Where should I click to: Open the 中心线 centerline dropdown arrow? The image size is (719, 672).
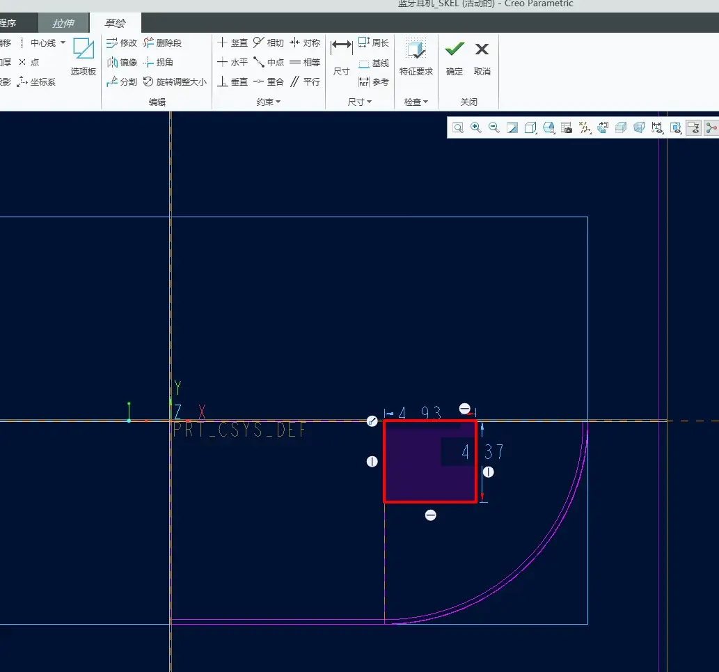(x=63, y=42)
